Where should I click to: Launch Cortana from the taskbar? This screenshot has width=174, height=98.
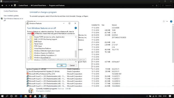click(x=11, y=96)
